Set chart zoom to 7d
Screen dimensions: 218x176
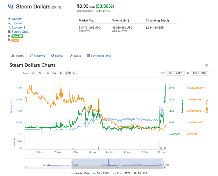click(40, 73)
